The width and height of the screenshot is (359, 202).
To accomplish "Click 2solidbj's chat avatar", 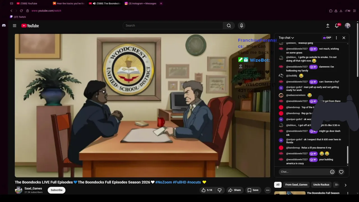I will pos(281,76).
